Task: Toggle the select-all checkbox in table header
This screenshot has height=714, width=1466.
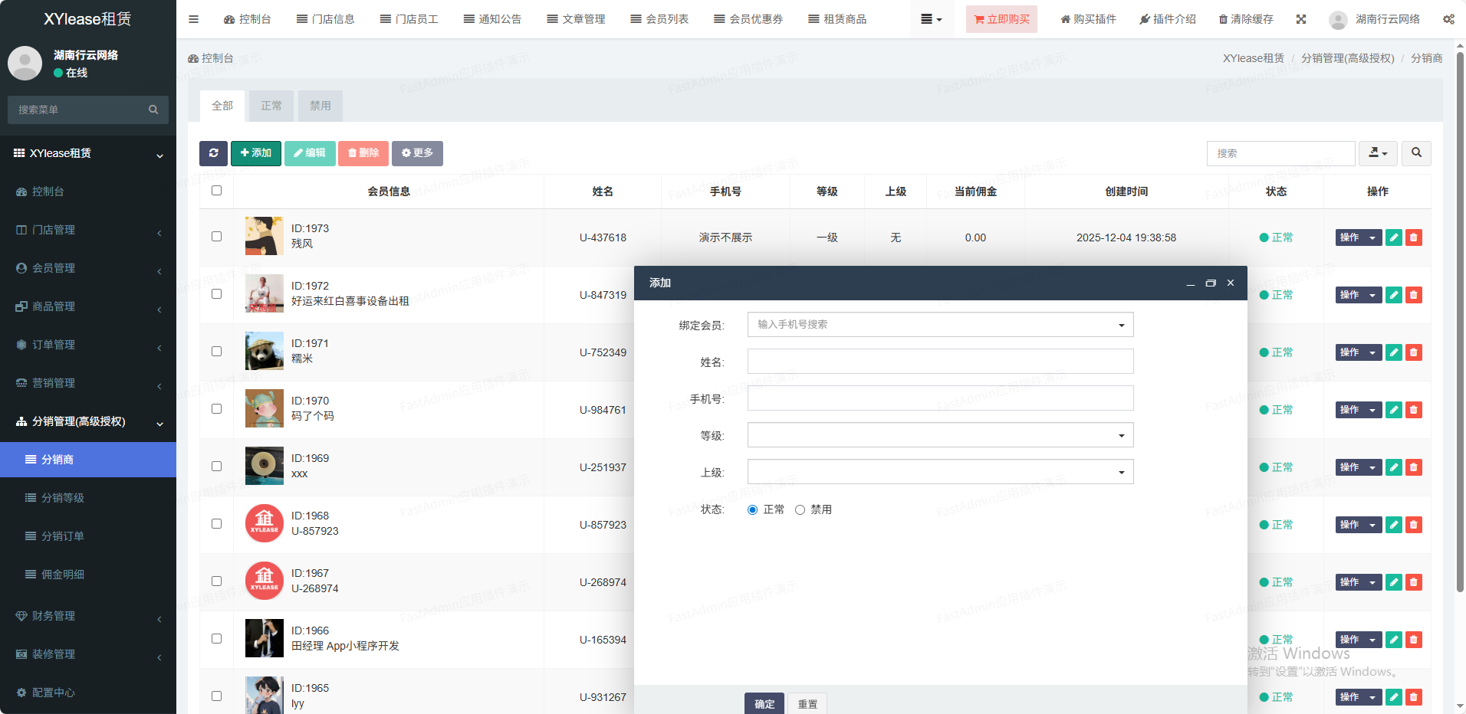Action: pos(216,191)
